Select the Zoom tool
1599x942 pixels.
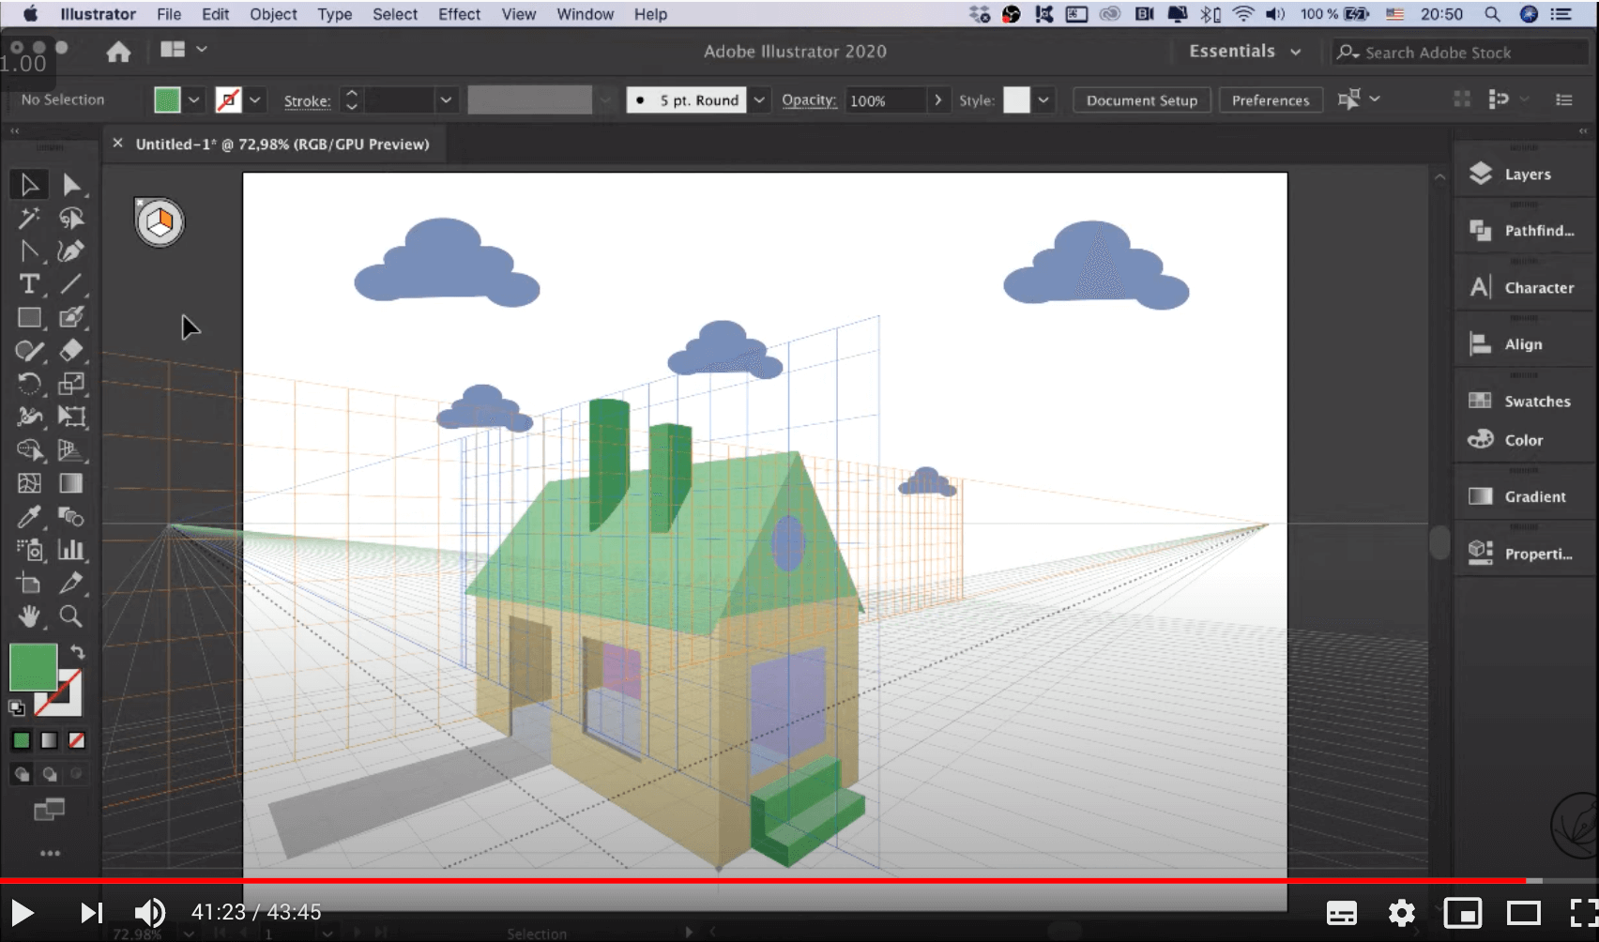(71, 616)
